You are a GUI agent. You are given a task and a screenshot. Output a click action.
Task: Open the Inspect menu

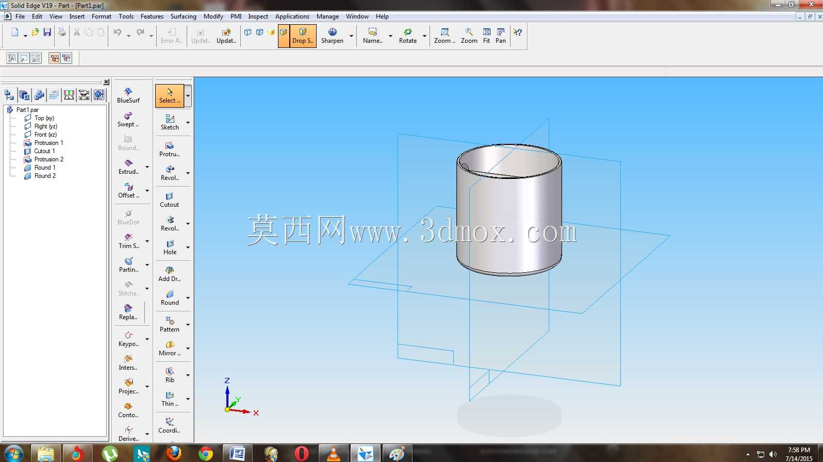coord(258,16)
